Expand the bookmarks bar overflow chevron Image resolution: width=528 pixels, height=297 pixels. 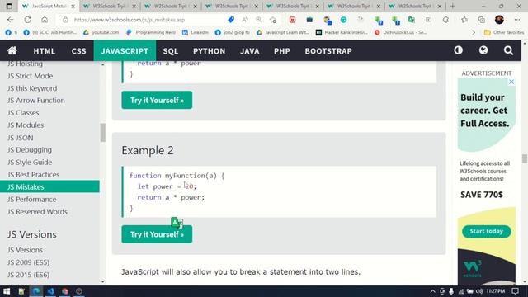coord(474,33)
